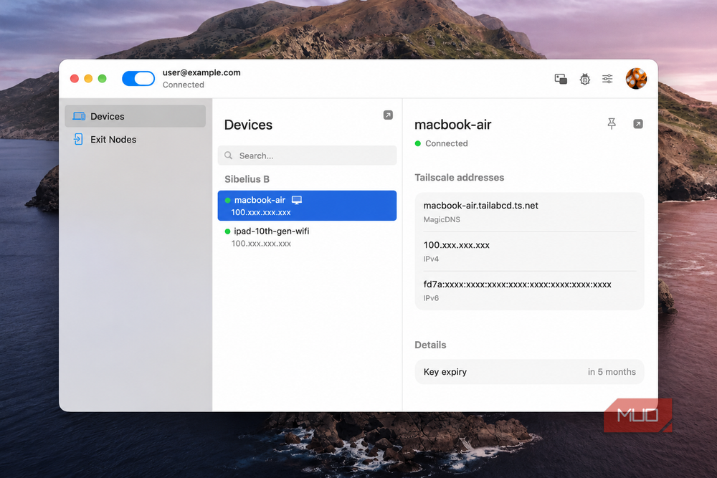The height and width of the screenshot is (478, 717).
Task: Click the user profile avatar
Action: tap(636, 79)
